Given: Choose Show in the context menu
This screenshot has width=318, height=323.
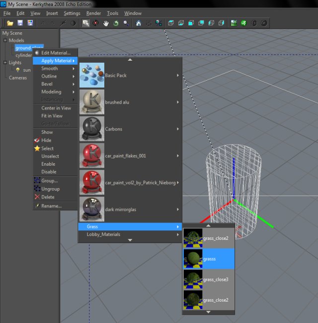Looking at the screenshot, I should tap(55, 132).
